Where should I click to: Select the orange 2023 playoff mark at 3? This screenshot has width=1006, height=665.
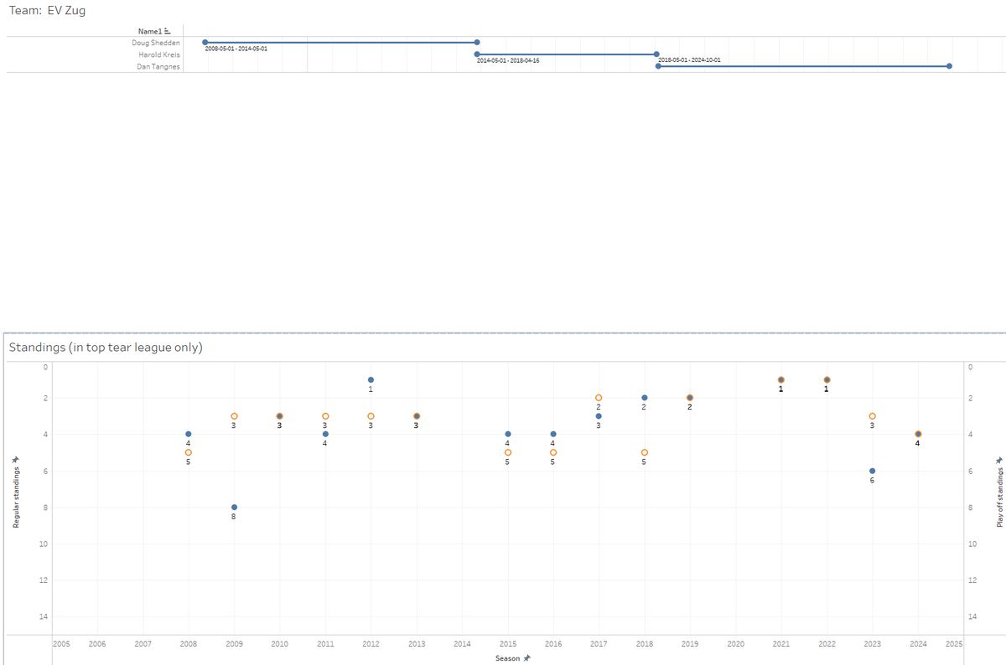pyautogui.click(x=873, y=416)
